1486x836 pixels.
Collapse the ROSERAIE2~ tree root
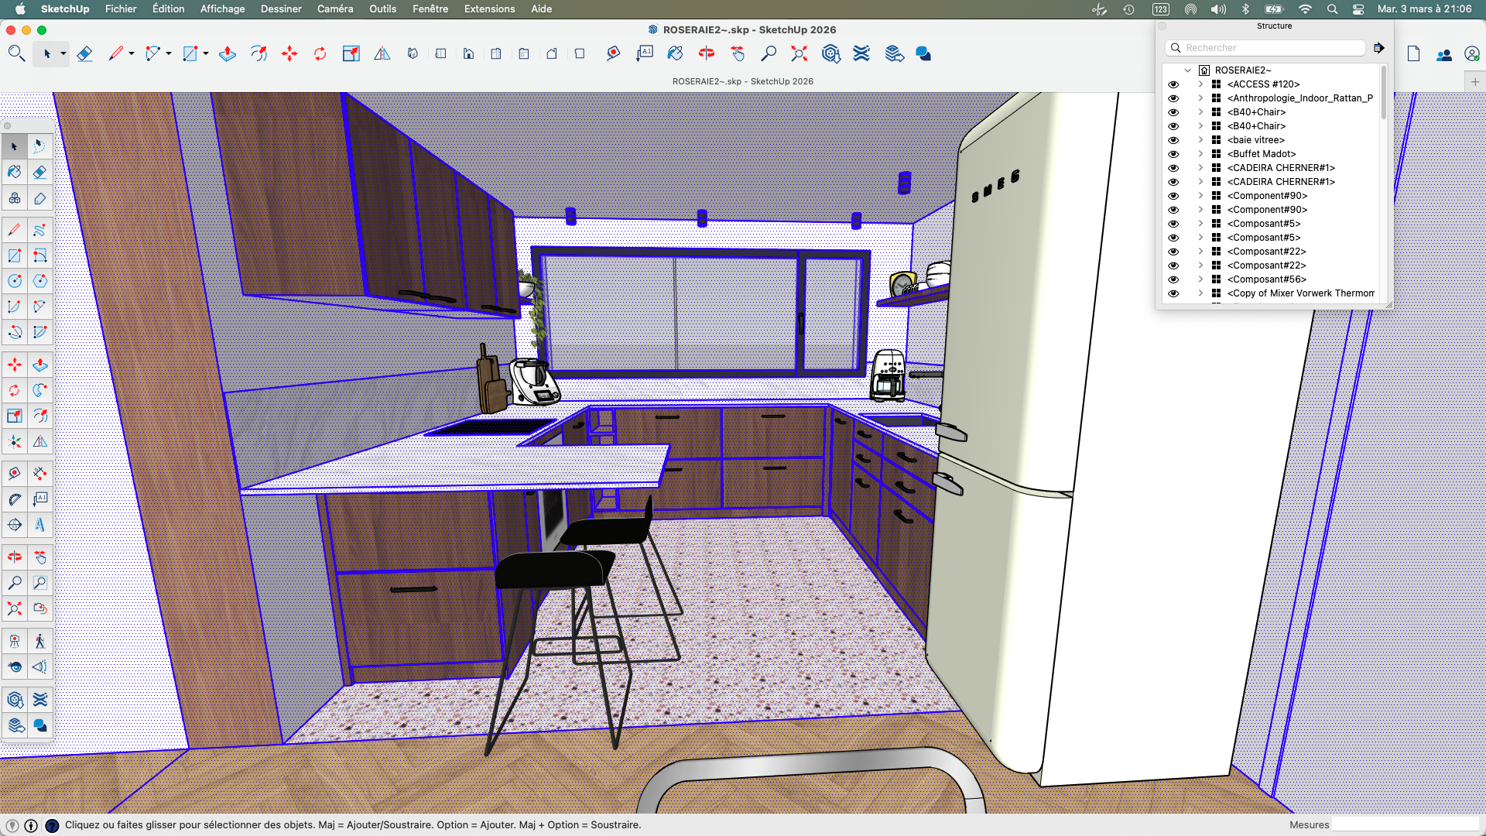click(x=1188, y=70)
